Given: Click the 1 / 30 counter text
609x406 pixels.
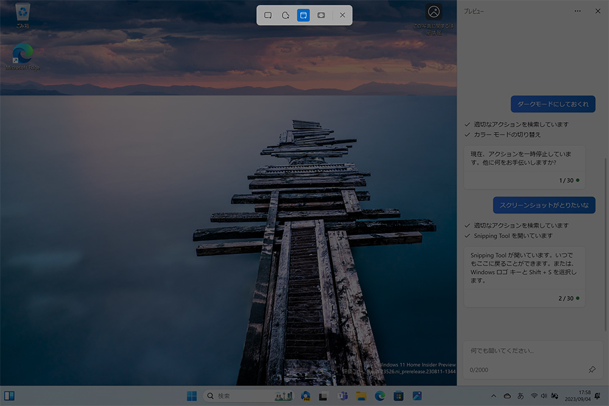Looking at the screenshot, I should coord(566,181).
